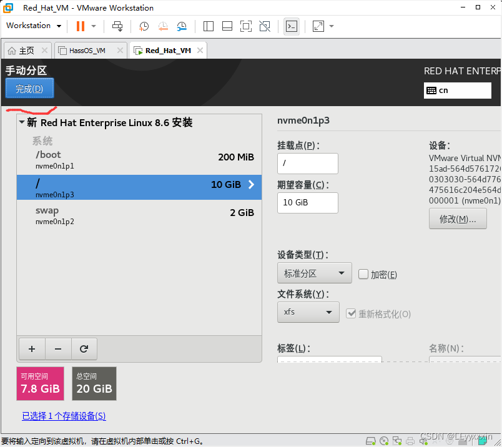The height and width of the screenshot is (447, 502).
Task: Remove the selected partition with minus
Action: click(58, 349)
